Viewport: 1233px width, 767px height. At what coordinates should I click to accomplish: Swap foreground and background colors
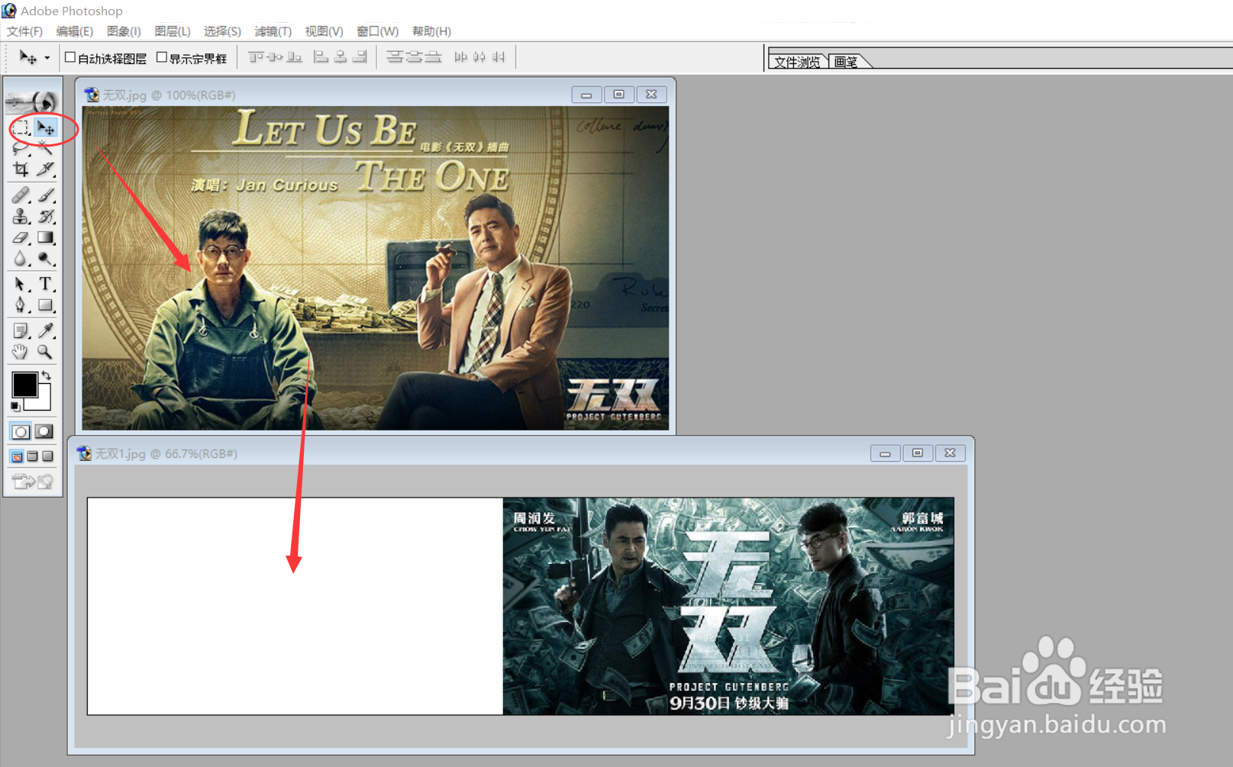pos(47,375)
